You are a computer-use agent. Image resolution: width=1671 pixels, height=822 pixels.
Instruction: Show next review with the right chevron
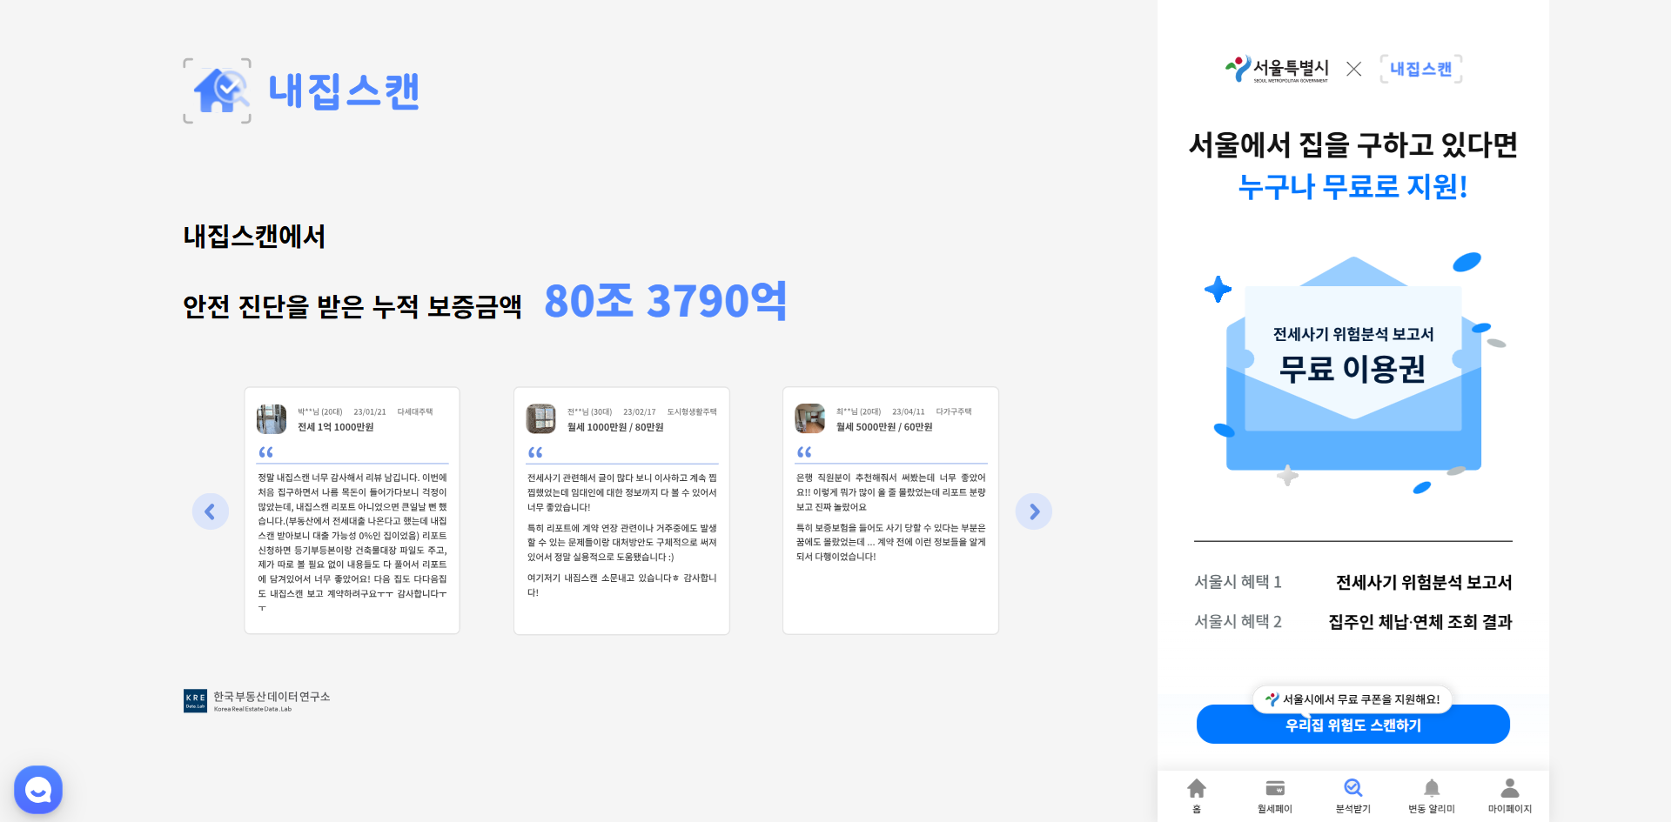(1034, 511)
